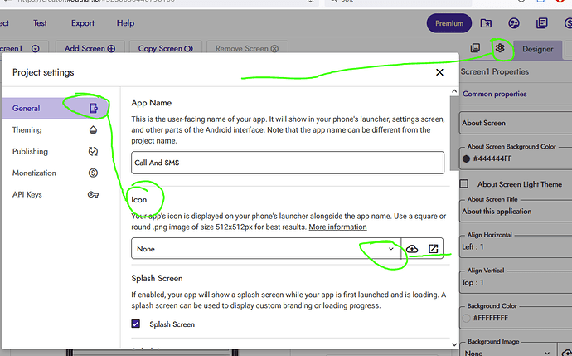
Task: Close the Project settings dialog
Action: coord(439,73)
